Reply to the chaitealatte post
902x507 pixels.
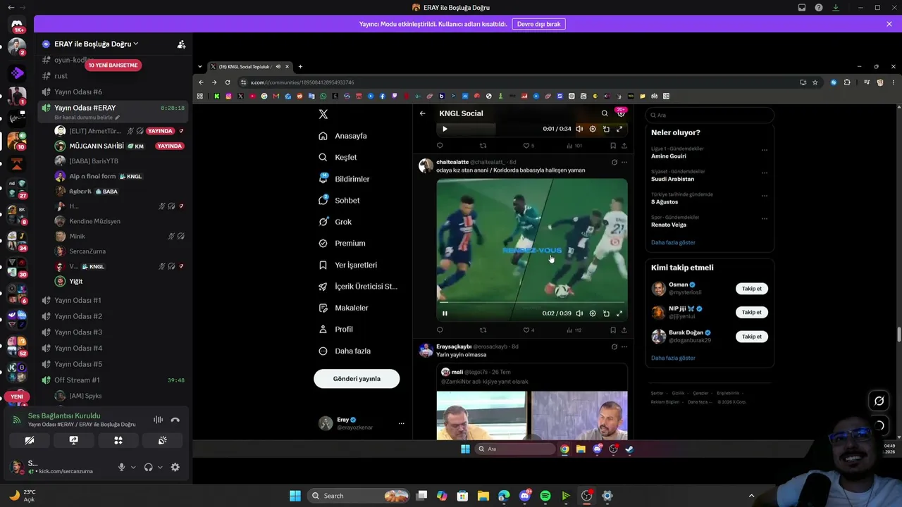(x=440, y=330)
